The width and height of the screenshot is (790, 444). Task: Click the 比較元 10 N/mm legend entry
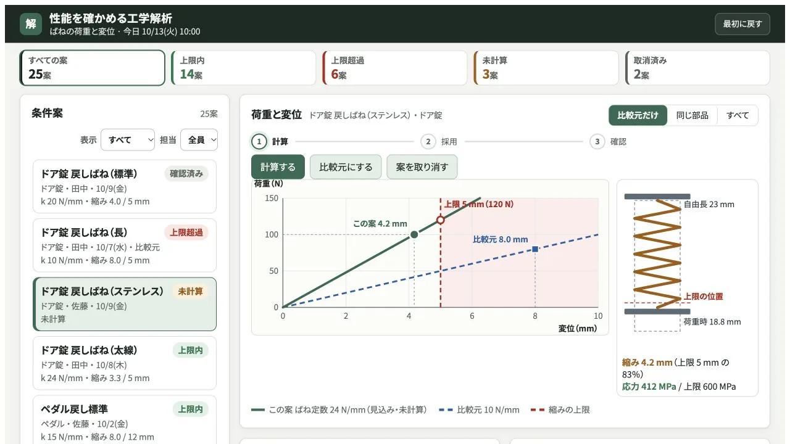(x=480, y=409)
